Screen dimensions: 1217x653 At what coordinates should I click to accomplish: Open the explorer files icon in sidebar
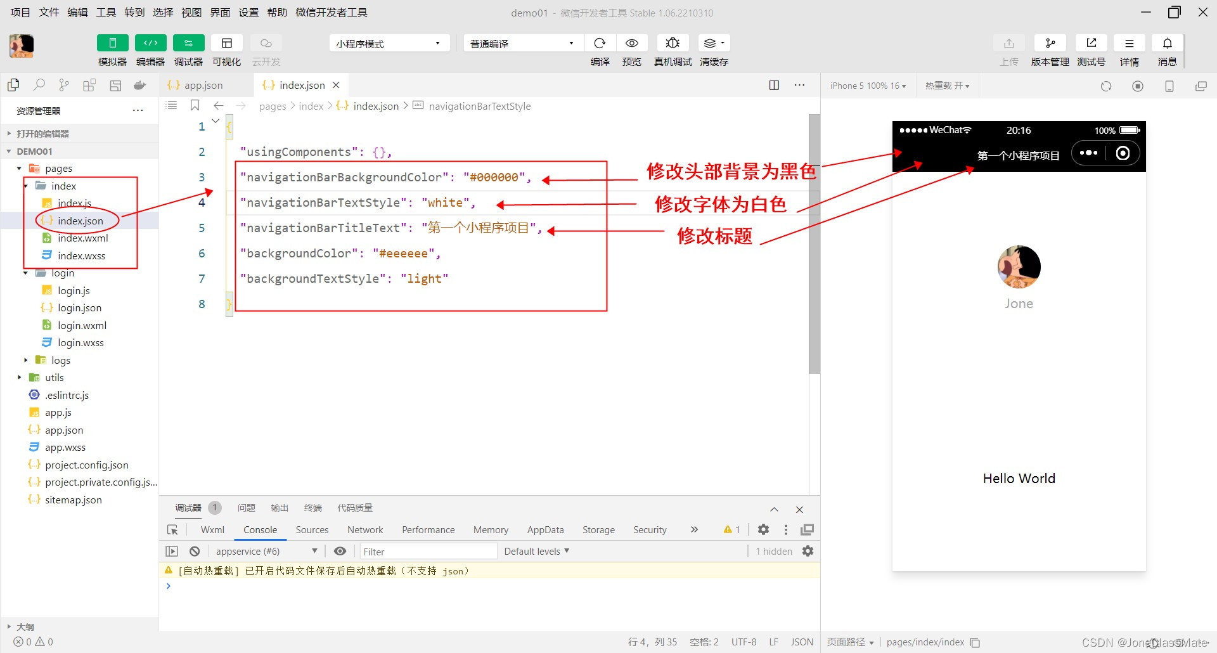(x=13, y=86)
